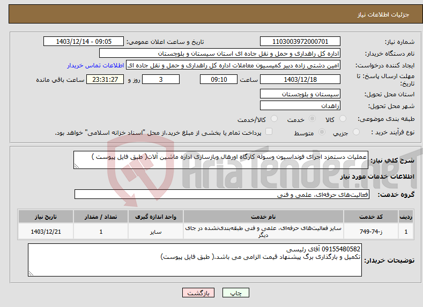
Task: Click the اطلاعات خدمات مورد نیاز section heading
Action: tap(377, 176)
